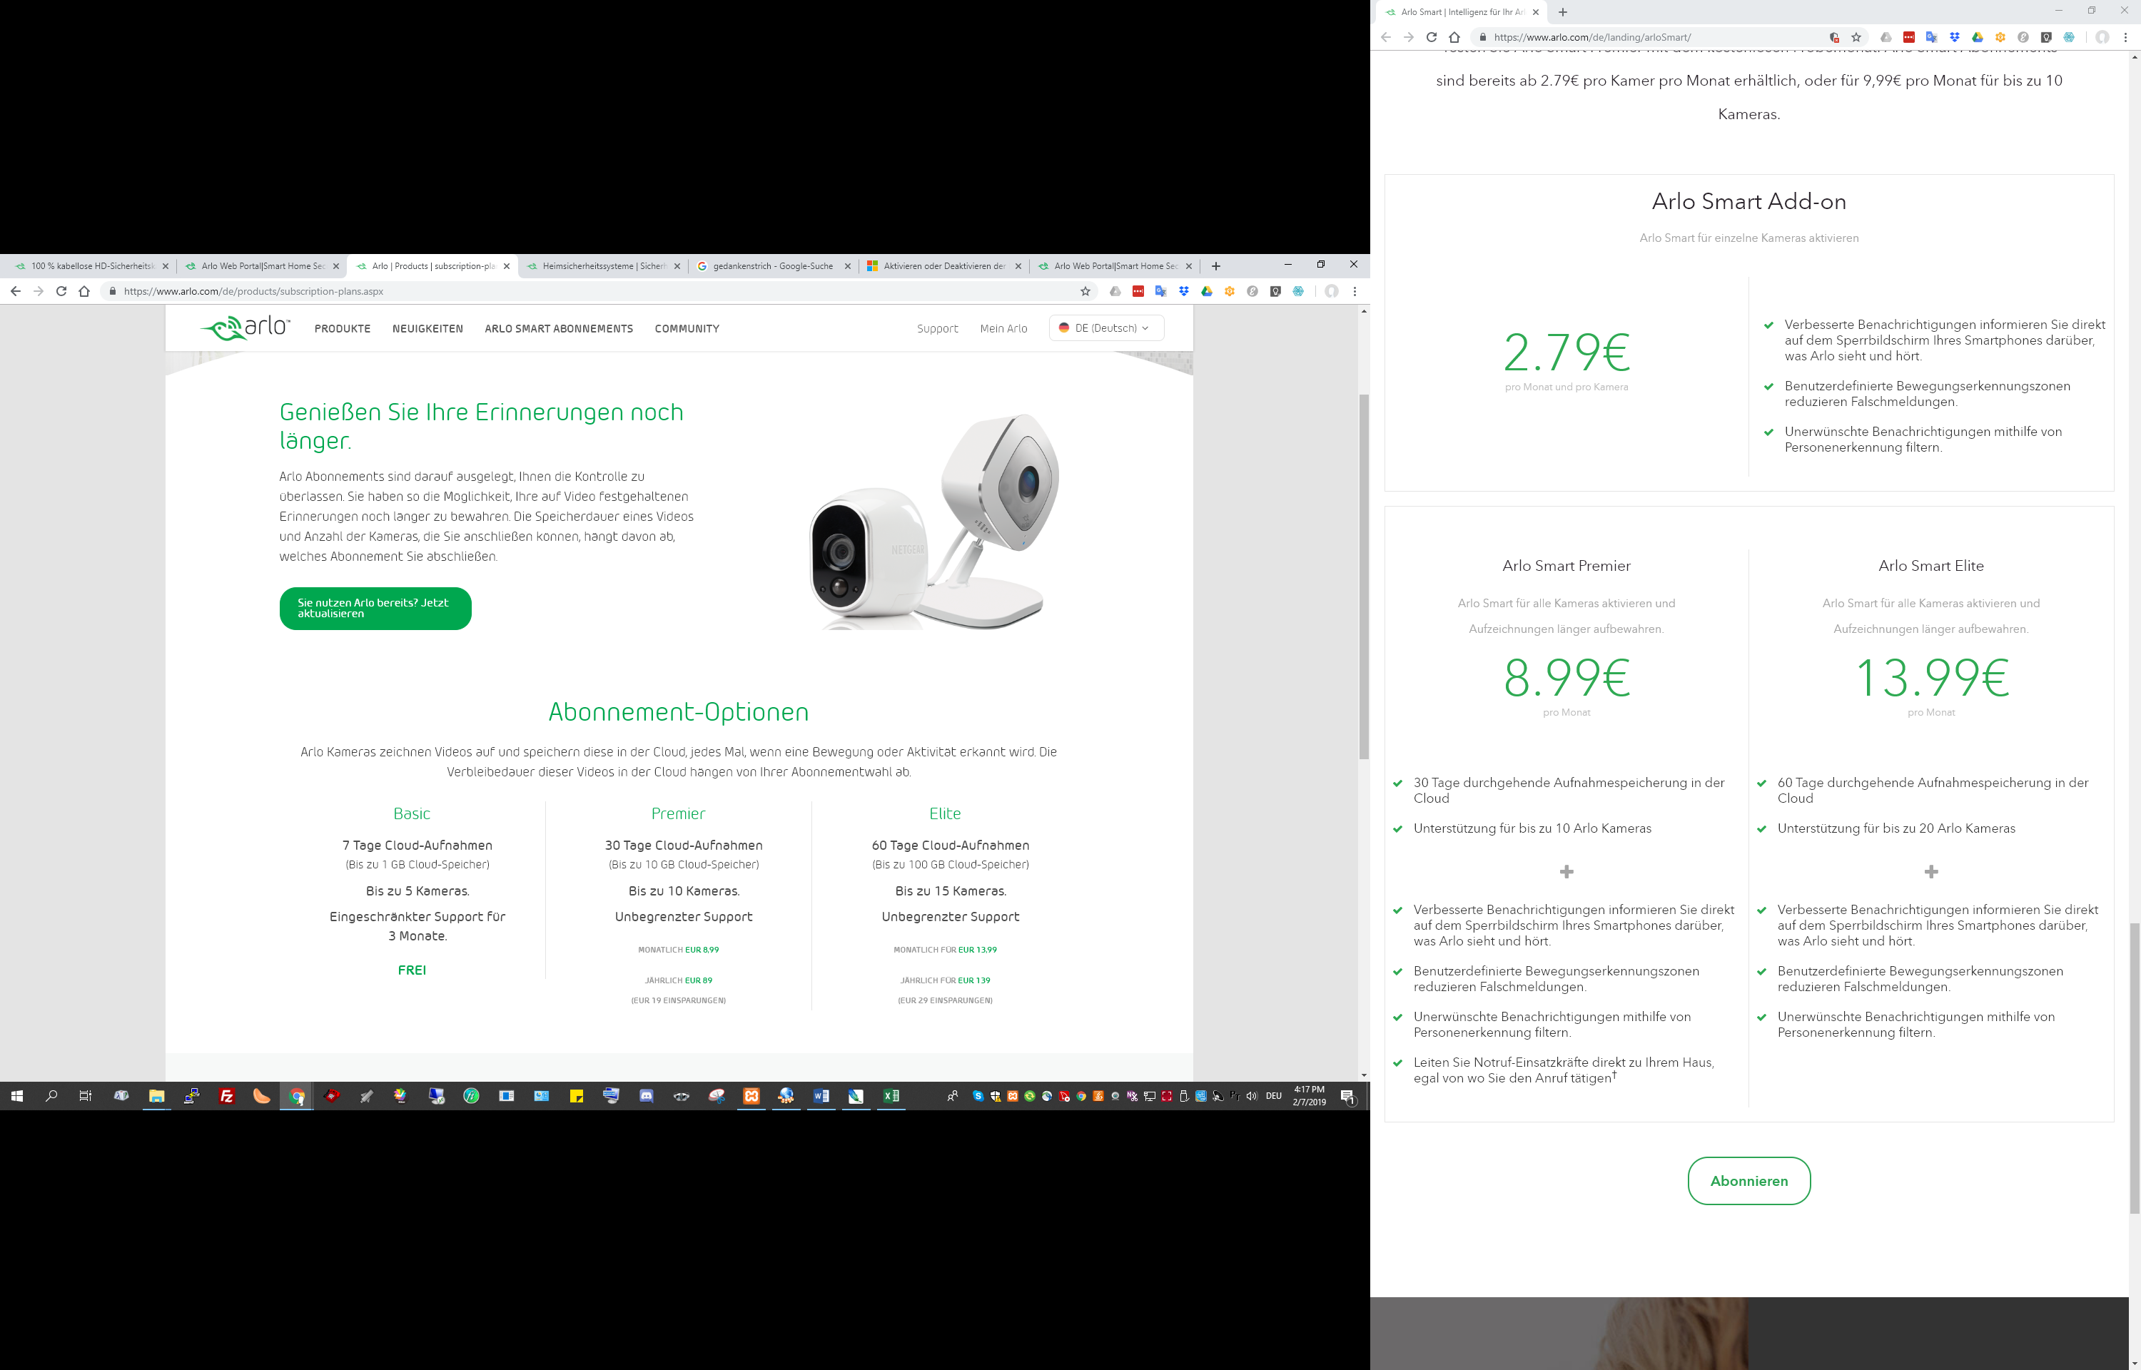
Task: Open the new tab plus in the arloSmart window
Action: [x=1563, y=12]
